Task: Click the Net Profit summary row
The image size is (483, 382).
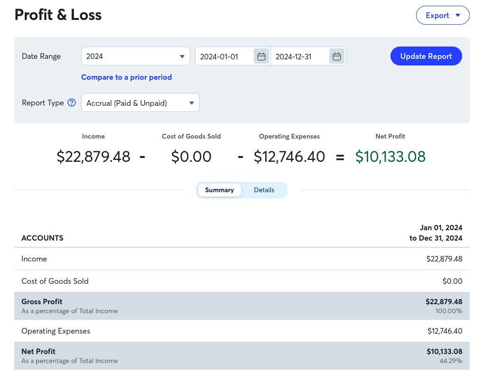Action: tap(242, 355)
